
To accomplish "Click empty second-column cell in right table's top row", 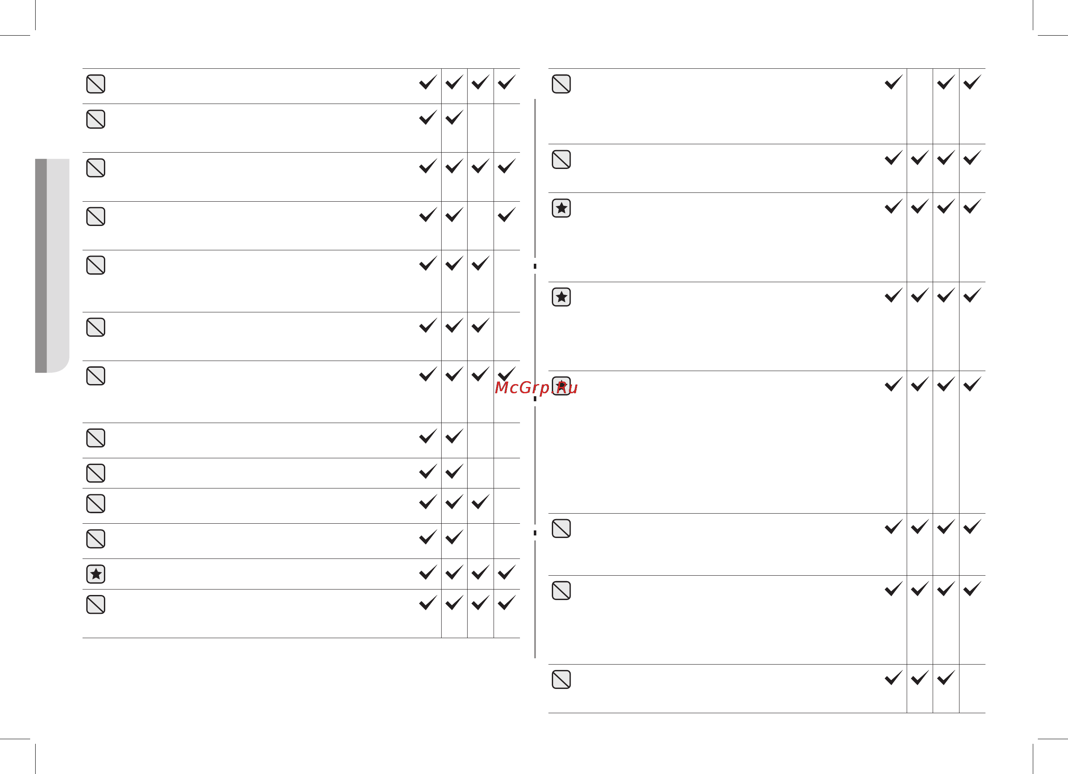I will click(x=920, y=106).
